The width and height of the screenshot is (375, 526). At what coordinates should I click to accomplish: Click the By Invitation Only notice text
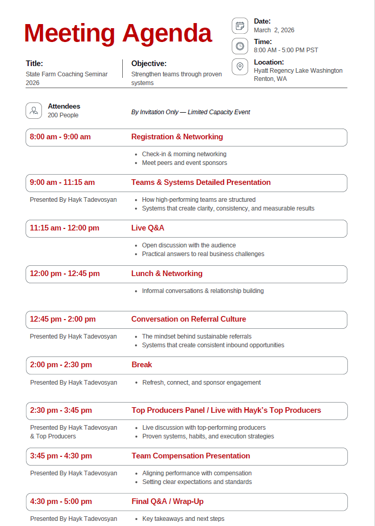190,112
